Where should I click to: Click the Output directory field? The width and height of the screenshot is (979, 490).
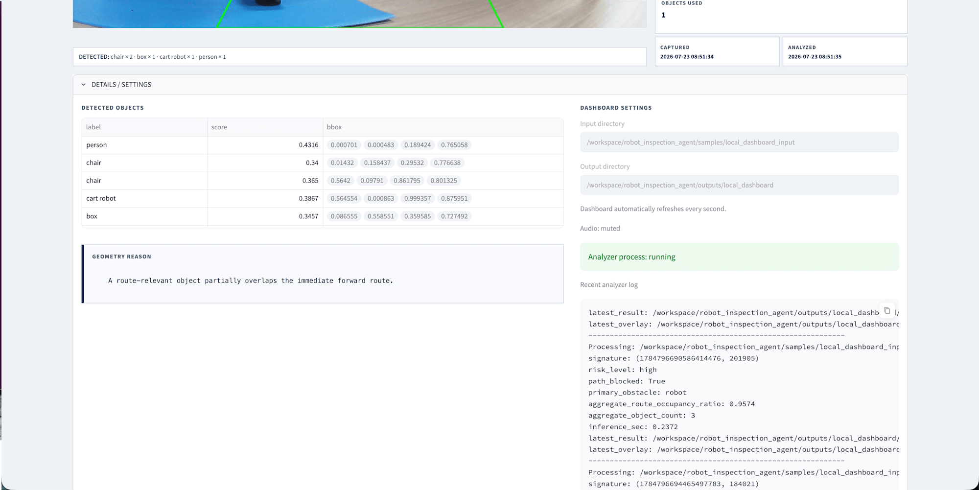click(739, 185)
